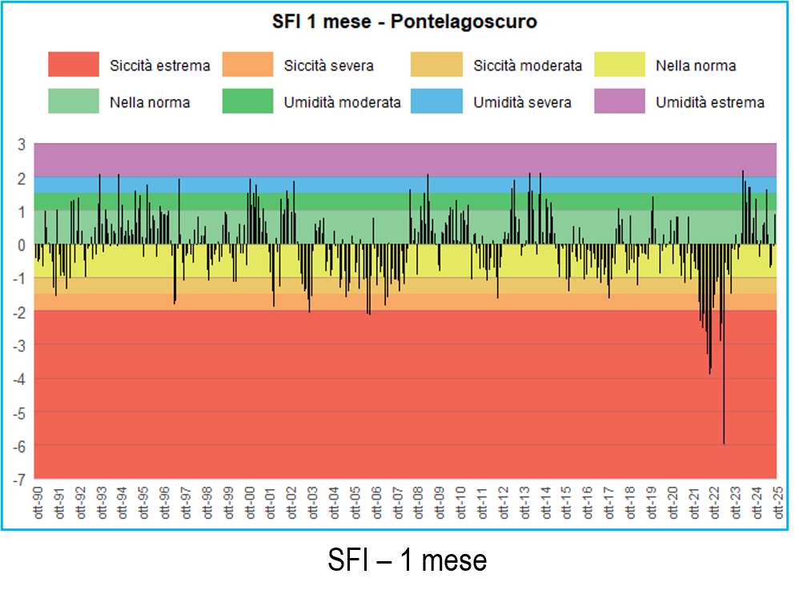Viewport: 799px width, 598px height.
Task: Click the -7 value on the y-axis
Action: pos(22,479)
